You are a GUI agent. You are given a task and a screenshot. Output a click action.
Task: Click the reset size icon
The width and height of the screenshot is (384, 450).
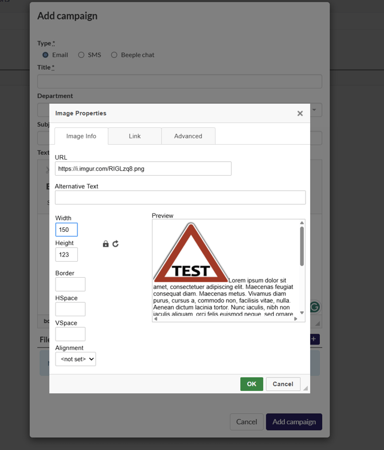[x=115, y=244]
